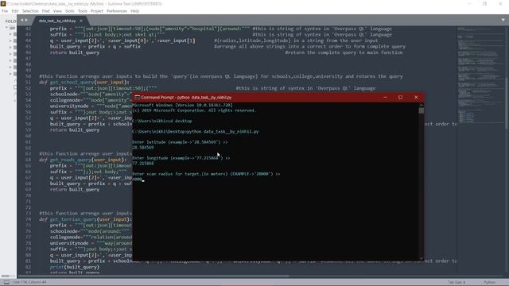Click the Command Prompt scrollbar thumb
The height and width of the screenshot is (286, 509).
point(422,110)
